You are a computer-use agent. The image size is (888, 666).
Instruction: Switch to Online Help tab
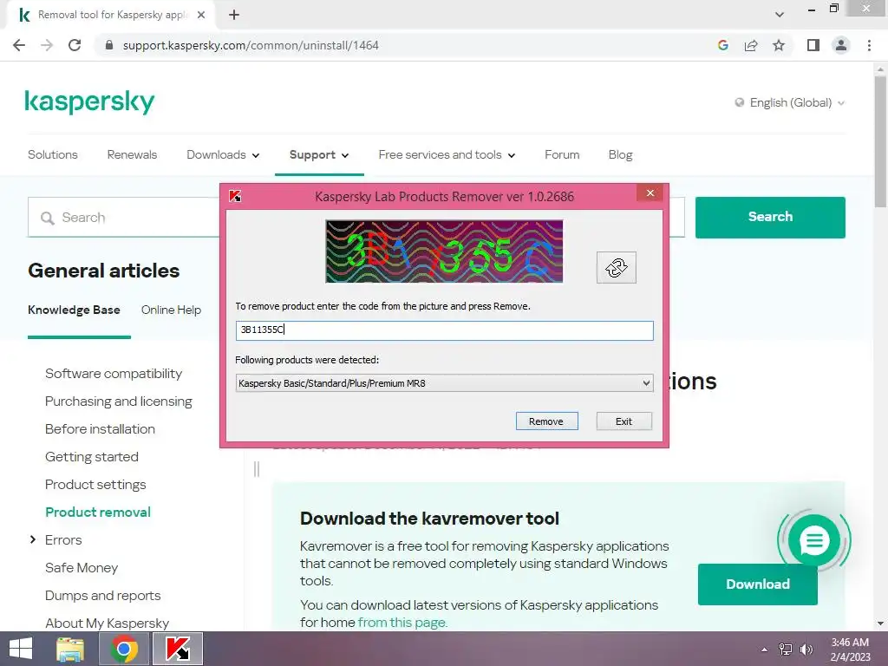tap(171, 310)
